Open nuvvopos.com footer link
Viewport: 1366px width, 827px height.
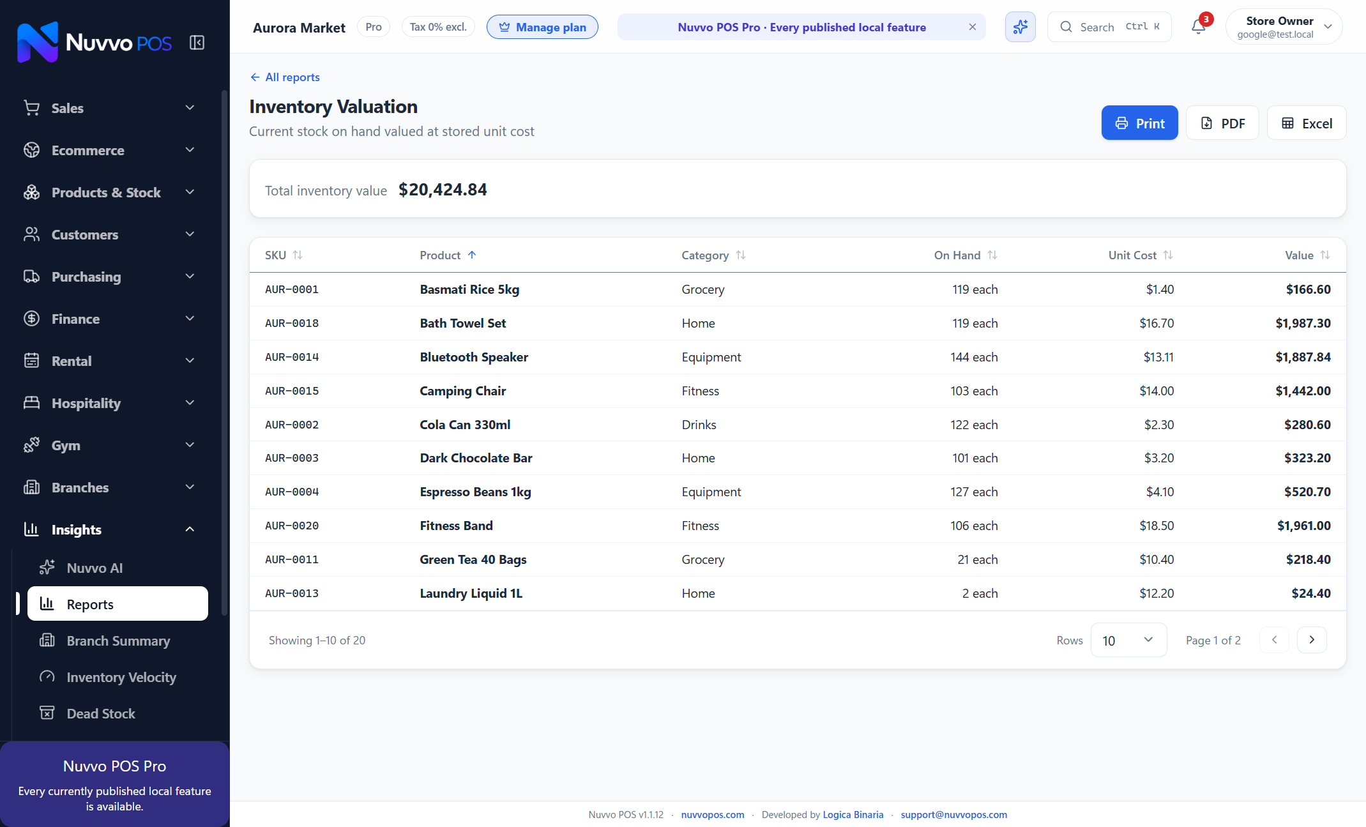(x=713, y=814)
